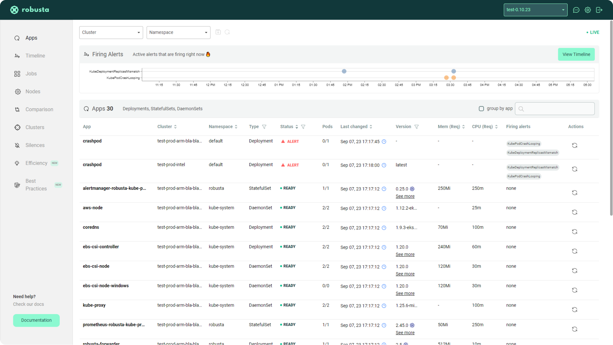This screenshot has width=613, height=345.
Task: Click the Version column filter icon
Action: (x=416, y=127)
